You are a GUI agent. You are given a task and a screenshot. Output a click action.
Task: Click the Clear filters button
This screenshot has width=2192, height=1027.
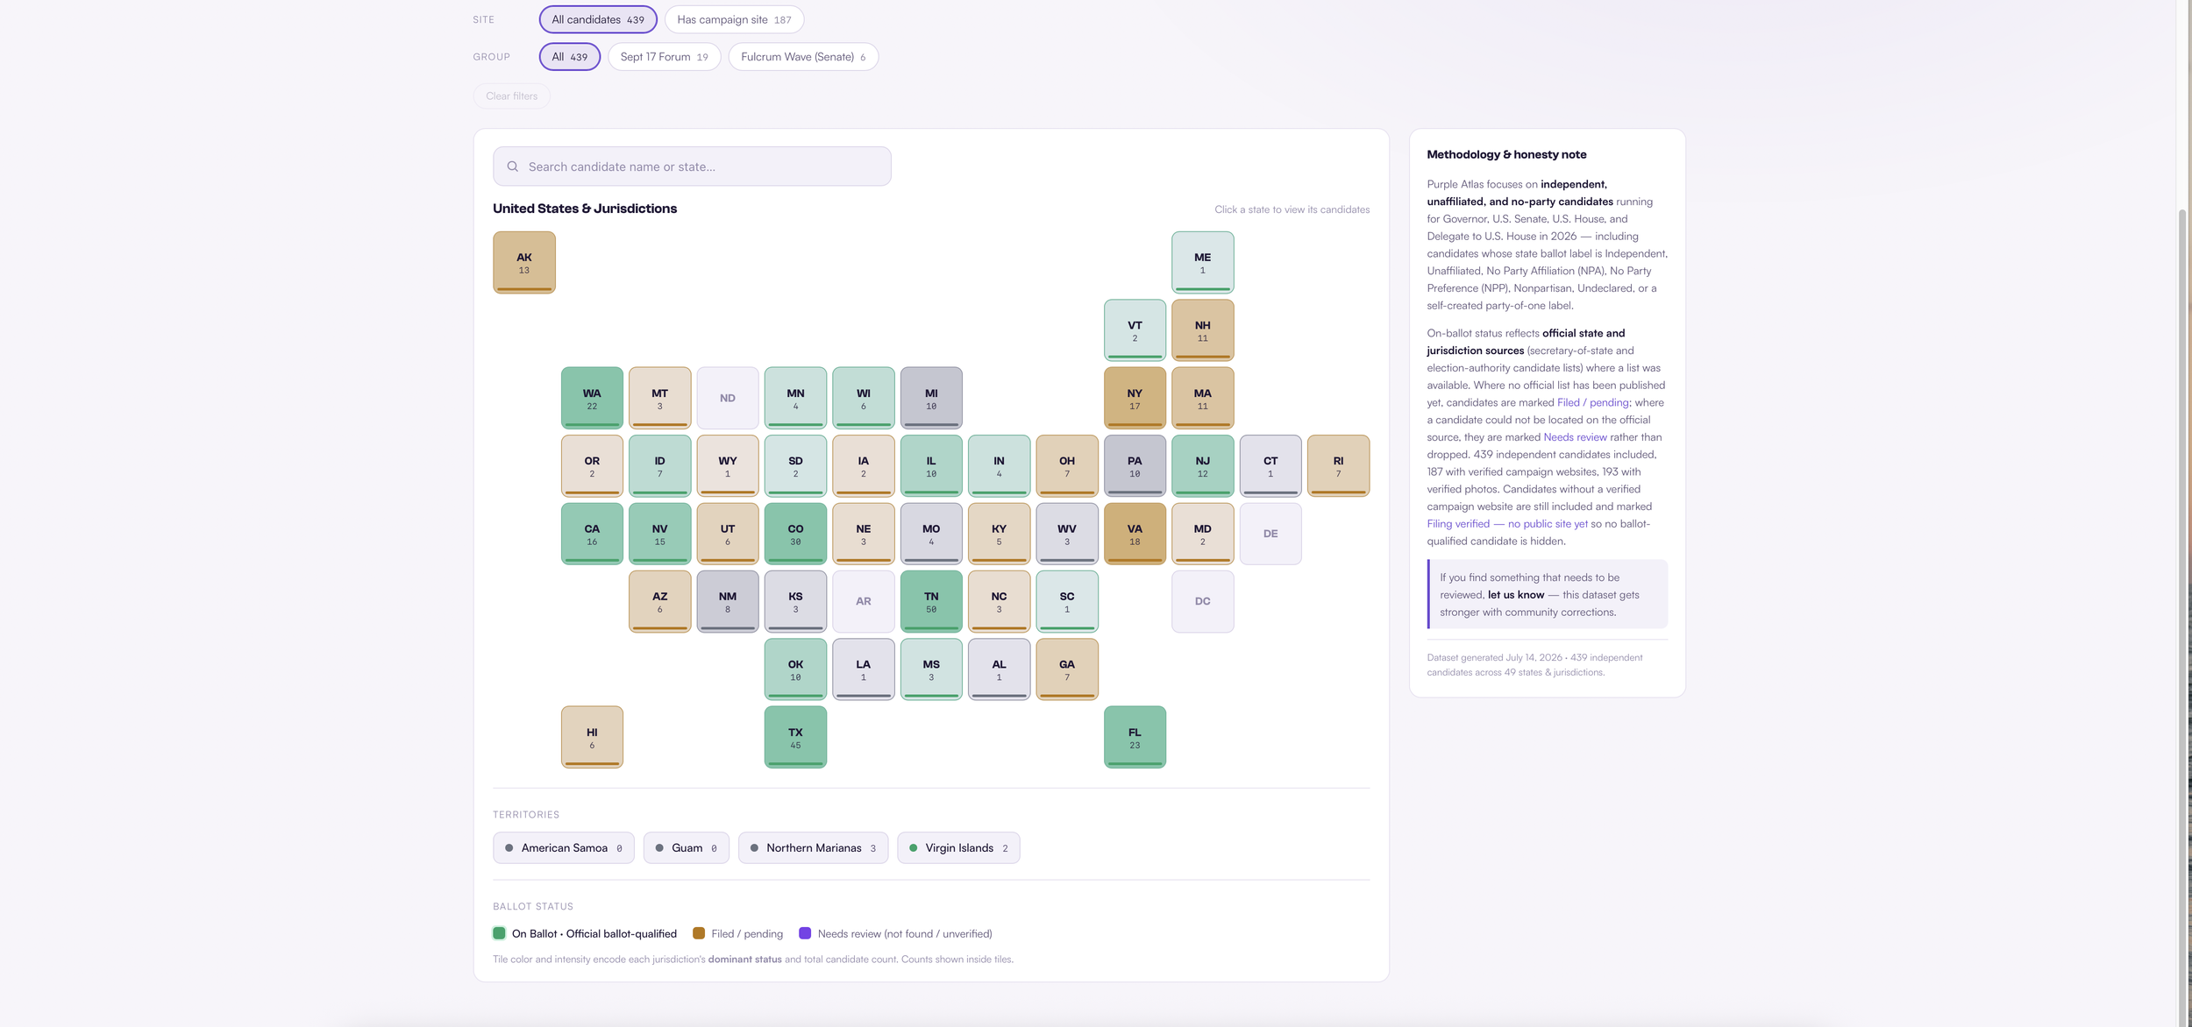(512, 96)
